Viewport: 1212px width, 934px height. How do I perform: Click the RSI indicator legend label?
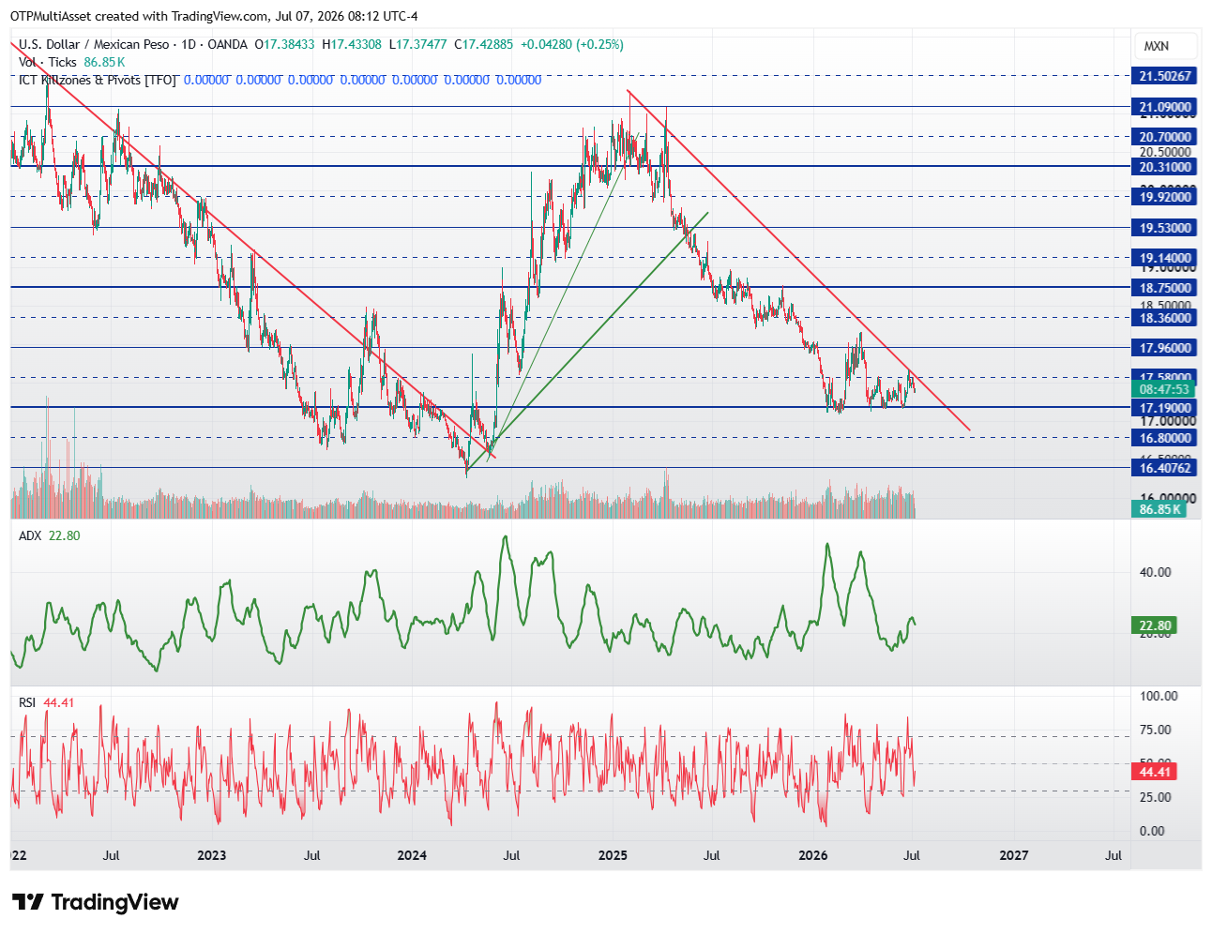coord(27,702)
